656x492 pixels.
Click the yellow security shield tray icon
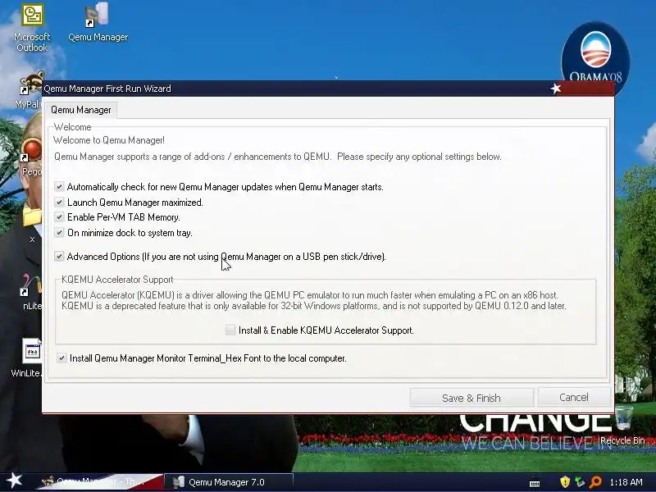pyautogui.click(x=565, y=482)
